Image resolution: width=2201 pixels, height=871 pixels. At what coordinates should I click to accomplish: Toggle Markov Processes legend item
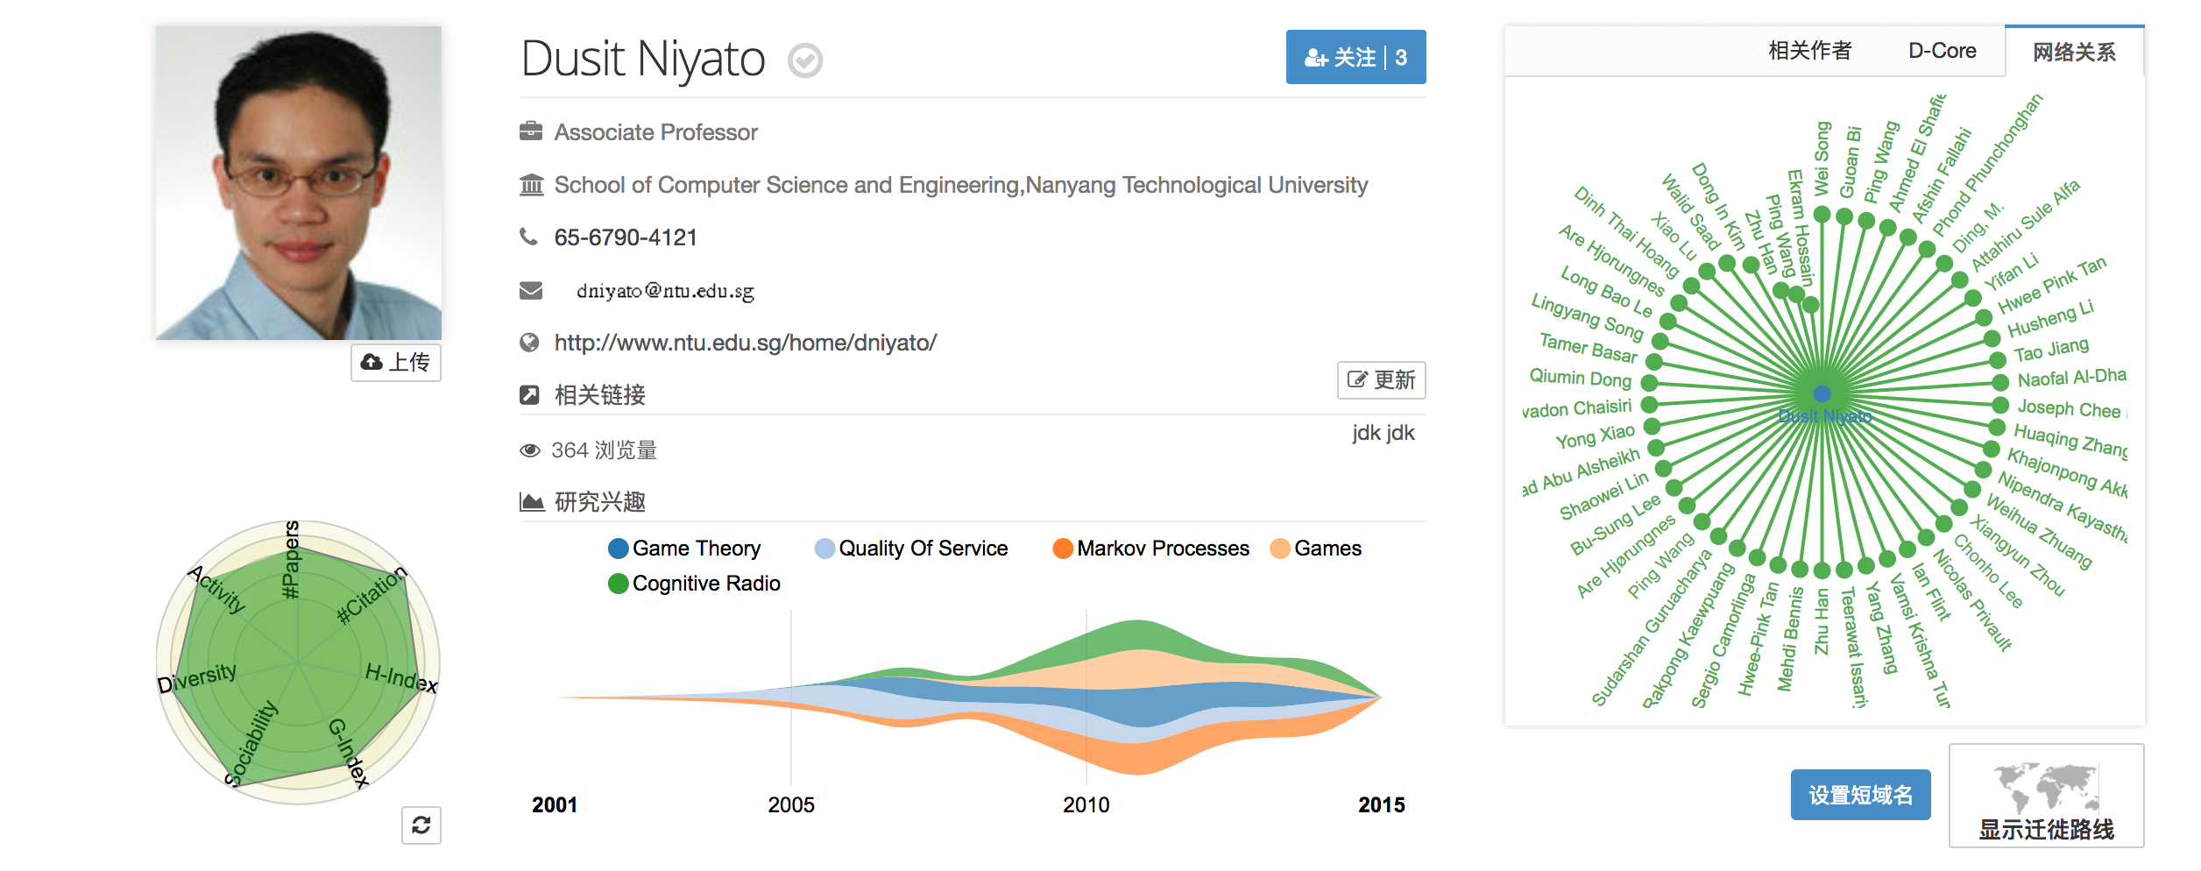pyautogui.click(x=1150, y=549)
